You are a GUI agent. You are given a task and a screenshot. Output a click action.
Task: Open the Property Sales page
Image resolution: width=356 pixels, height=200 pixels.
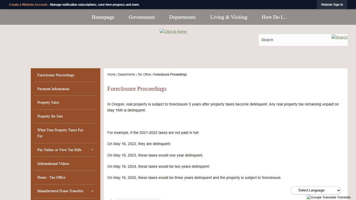[x=48, y=102]
